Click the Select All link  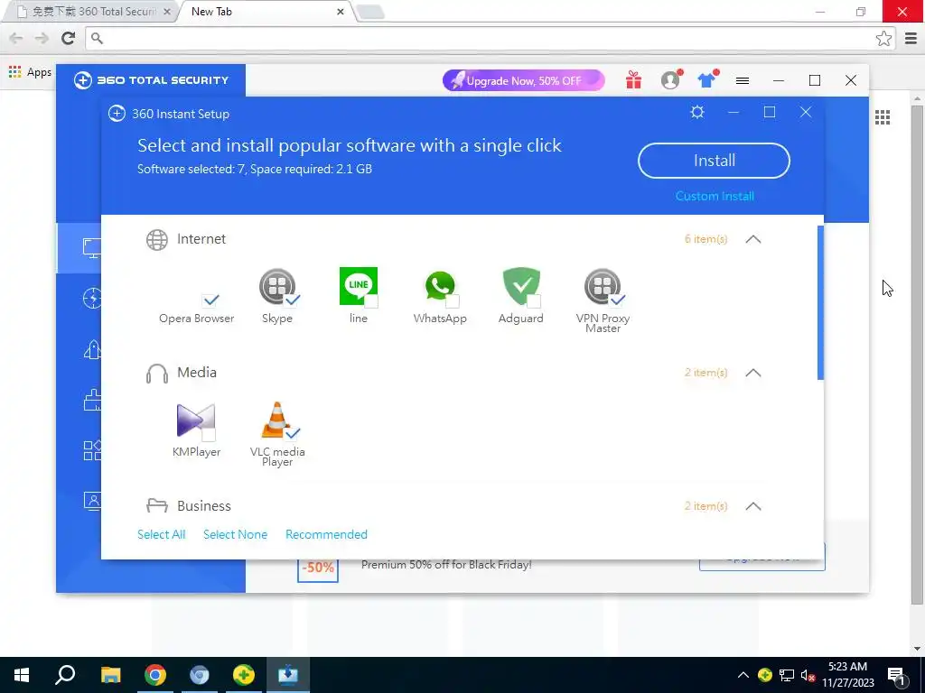pos(161,534)
